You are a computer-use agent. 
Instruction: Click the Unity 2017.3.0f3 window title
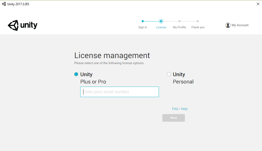point(18,4)
